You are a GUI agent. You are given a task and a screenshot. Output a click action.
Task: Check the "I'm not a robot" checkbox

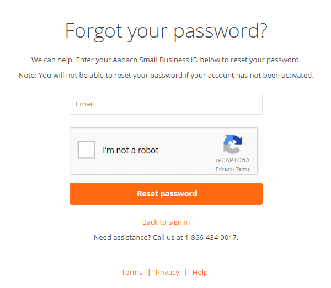pos(87,150)
